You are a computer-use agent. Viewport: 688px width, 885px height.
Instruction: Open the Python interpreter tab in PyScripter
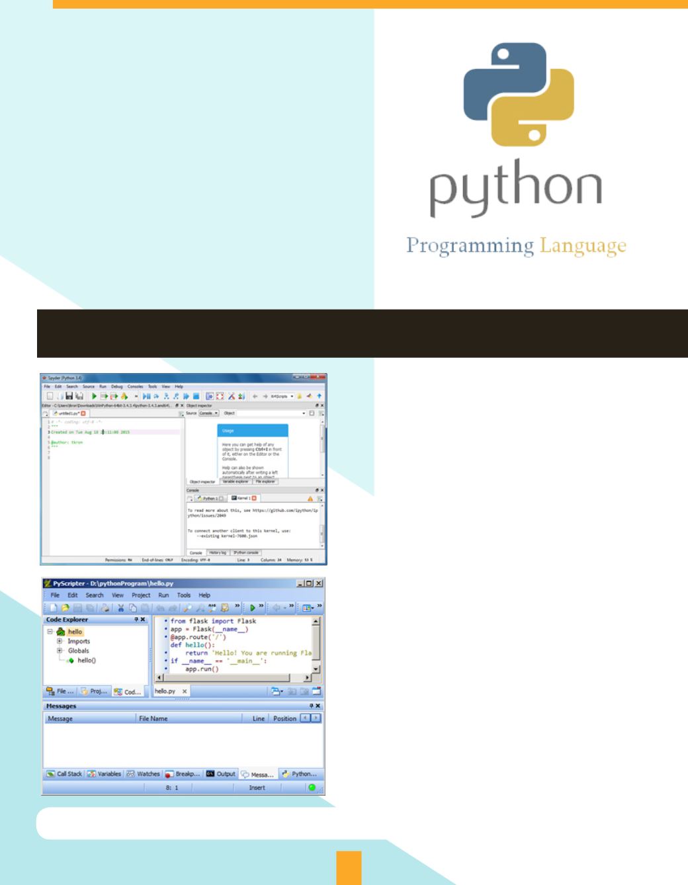[x=300, y=773]
